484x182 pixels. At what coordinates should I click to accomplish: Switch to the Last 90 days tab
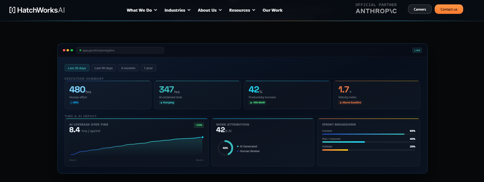104,68
